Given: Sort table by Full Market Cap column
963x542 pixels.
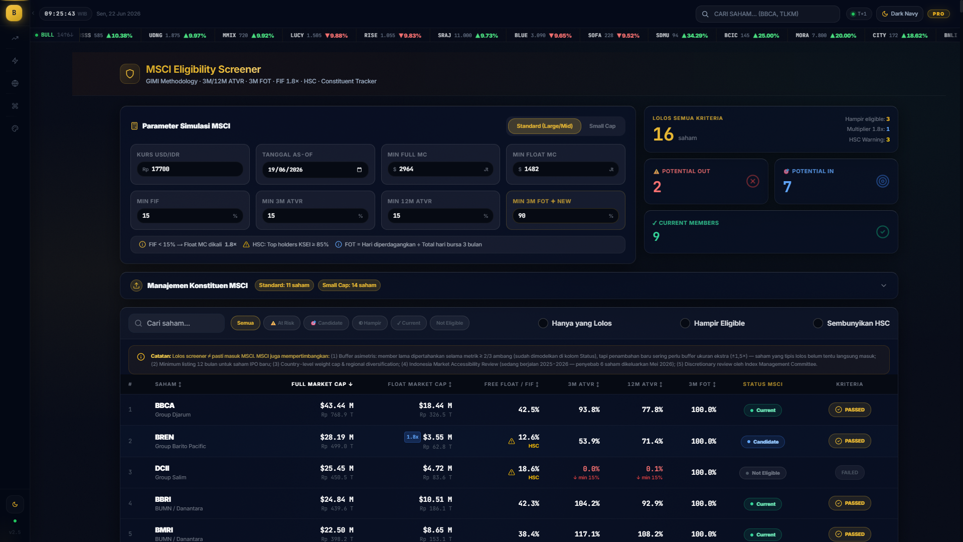Looking at the screenshot, I should pos(322,384).
